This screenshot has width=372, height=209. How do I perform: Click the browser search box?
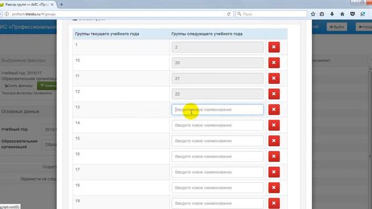coord(271,14)
